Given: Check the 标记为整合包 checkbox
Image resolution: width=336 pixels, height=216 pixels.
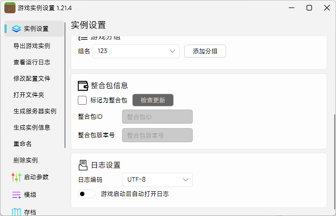Looking at the screenshot, I should (82, 100).
